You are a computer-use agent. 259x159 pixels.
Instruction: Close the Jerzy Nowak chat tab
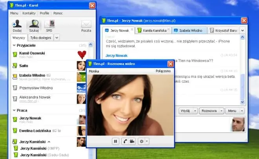(x=132, y=30)
